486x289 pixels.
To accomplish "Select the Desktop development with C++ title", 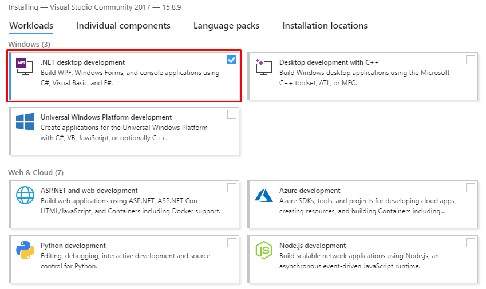I will [x=329, y=62].
